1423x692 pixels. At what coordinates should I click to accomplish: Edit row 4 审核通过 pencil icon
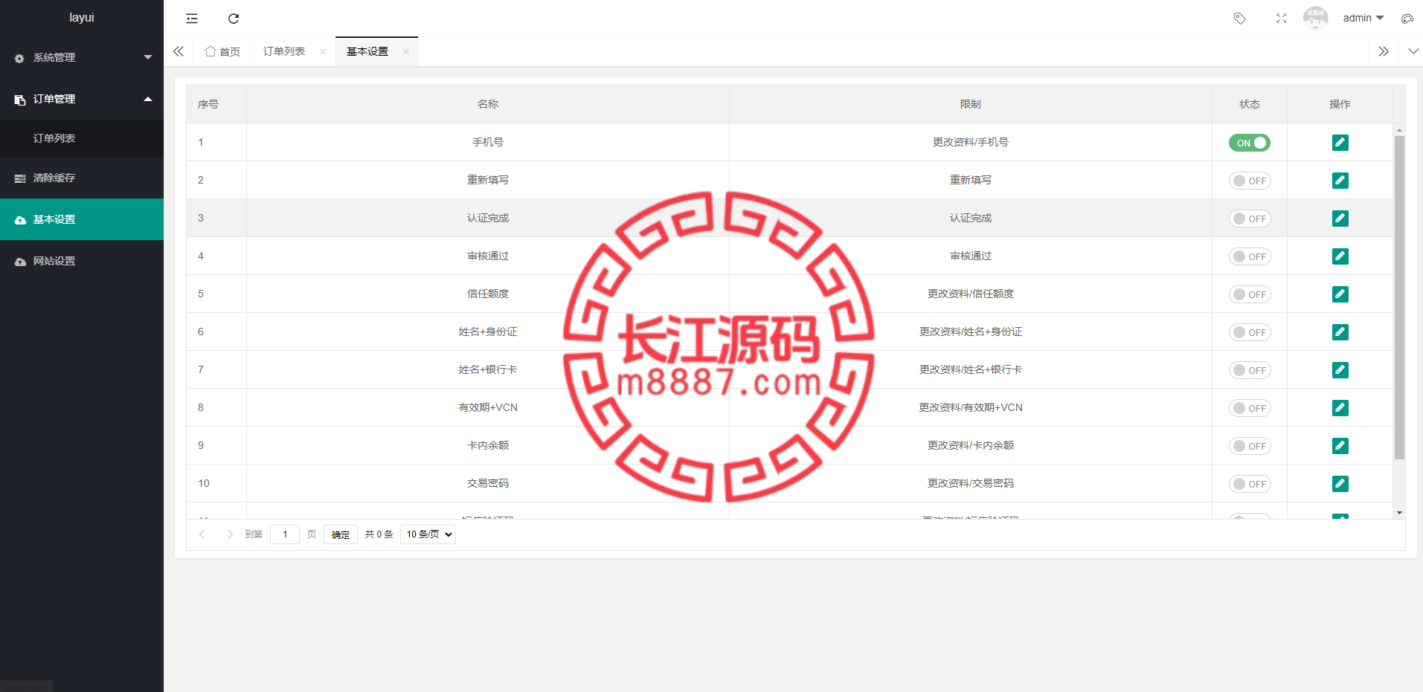pos(1340,256)
